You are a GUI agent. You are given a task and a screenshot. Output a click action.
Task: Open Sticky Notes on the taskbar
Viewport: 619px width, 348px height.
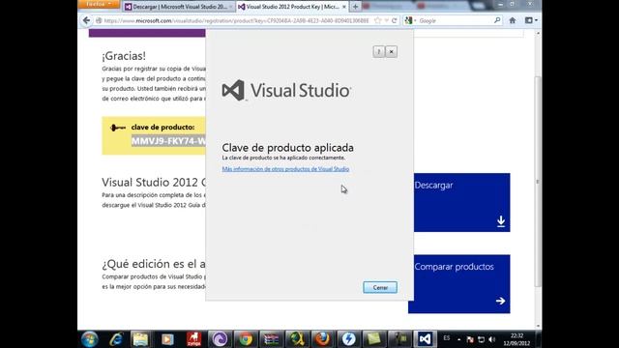click(374, 339)
